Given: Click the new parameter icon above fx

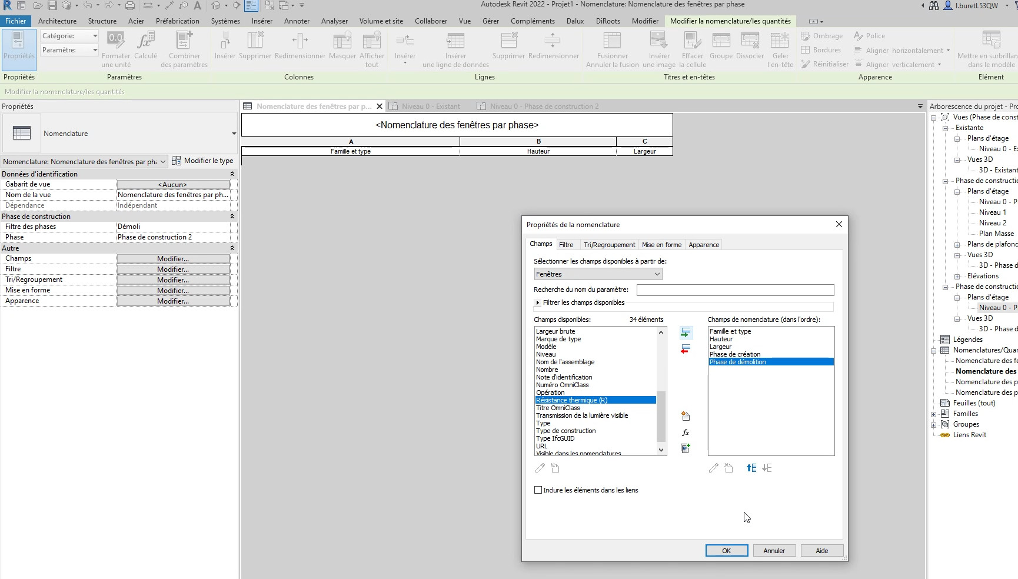Looking at the screenshot, I should point(686,417).
